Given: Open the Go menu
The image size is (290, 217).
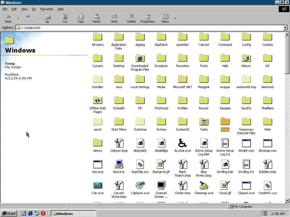Looking at the screenshot, I should click(x=34, y=9).
